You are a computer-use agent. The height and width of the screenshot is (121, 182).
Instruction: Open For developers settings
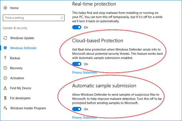(x=20, y=98)
